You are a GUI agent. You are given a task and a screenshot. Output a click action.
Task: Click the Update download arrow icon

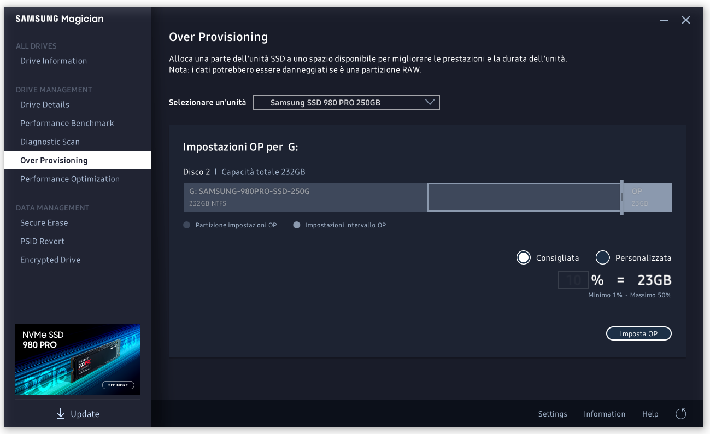tap(61, 414)
